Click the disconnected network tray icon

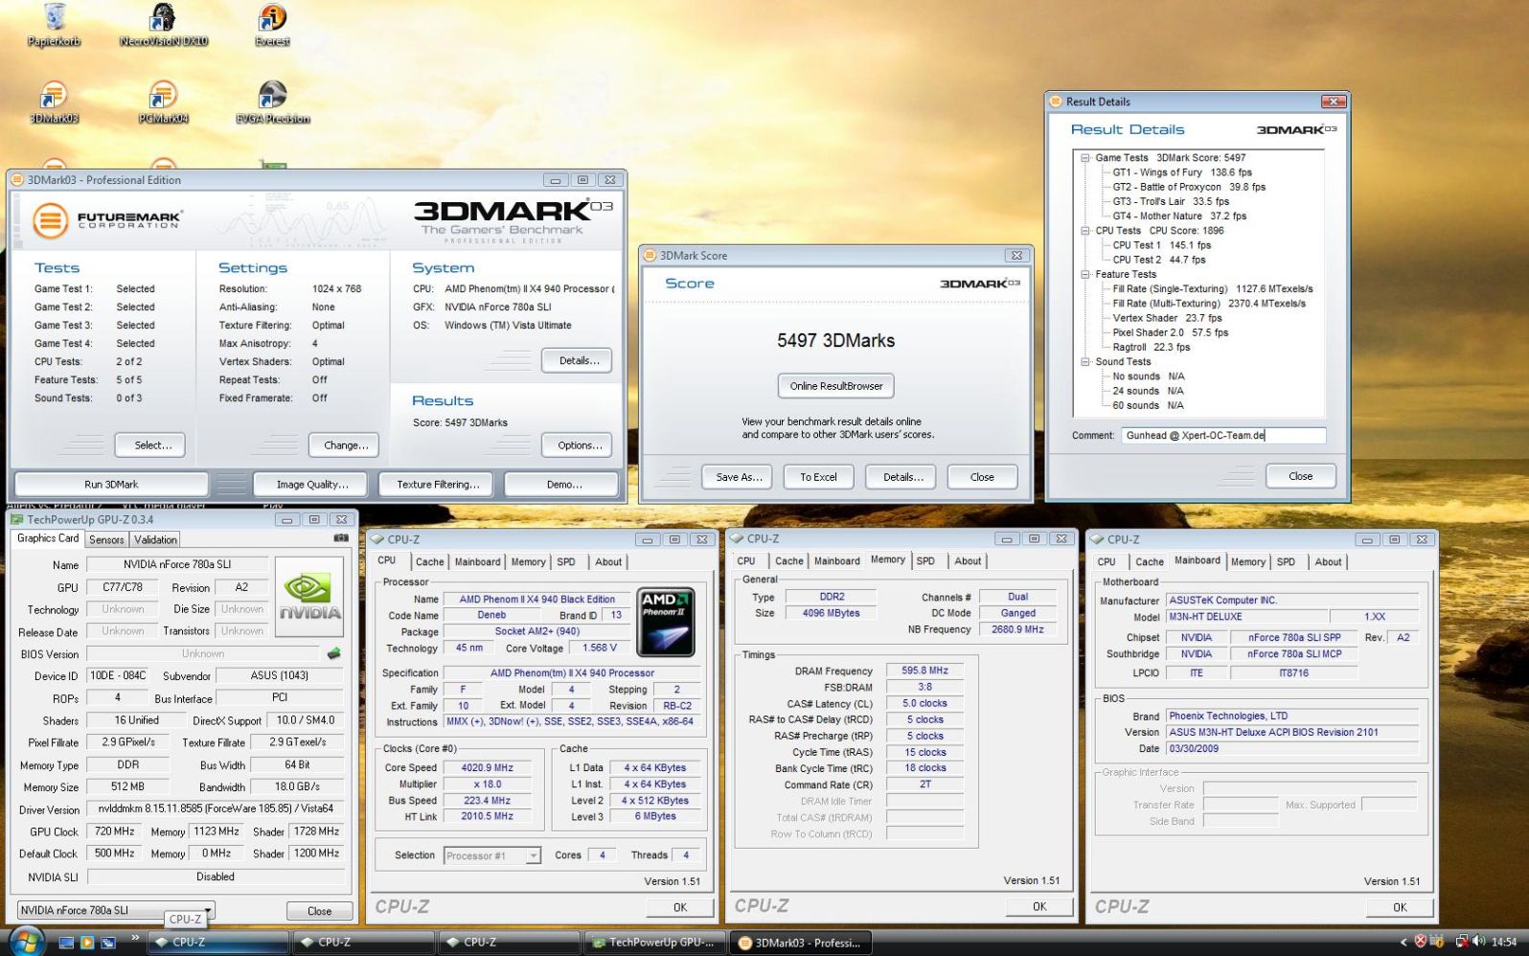click(1462, 942)
